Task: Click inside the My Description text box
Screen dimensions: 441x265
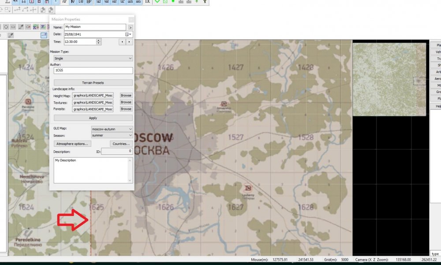Action: (90, 170)
